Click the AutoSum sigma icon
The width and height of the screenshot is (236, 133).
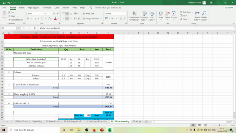click(181, 12)
